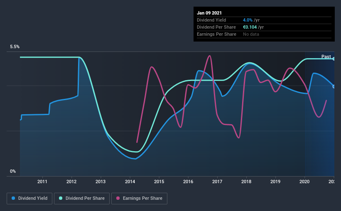This screenshot has width=341, height=211.
Task: Click the 4.0% dividend yield value
Action: [248, 20]
